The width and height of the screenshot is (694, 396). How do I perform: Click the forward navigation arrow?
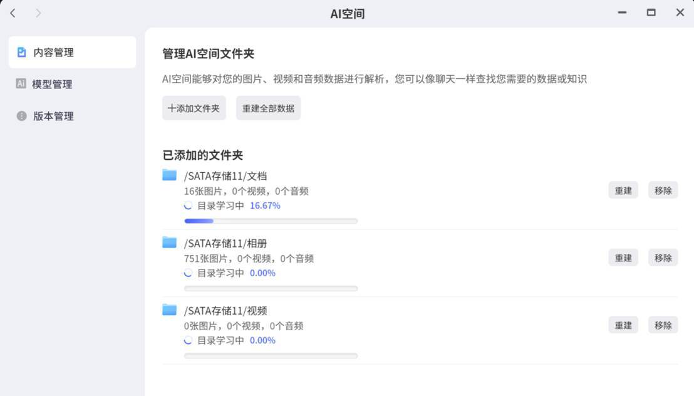tap(39, 13)
